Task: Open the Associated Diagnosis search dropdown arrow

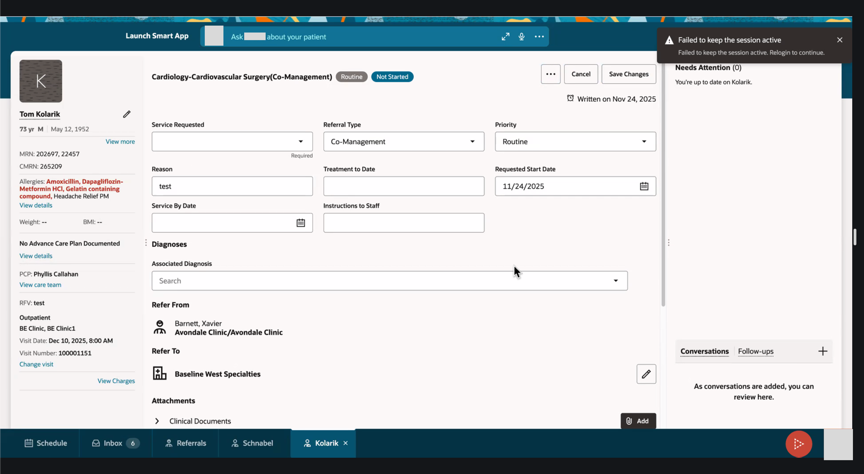Action: 616,281
